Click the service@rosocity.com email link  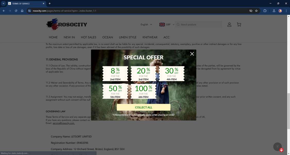pyautogui.click(x=63, y=123)
